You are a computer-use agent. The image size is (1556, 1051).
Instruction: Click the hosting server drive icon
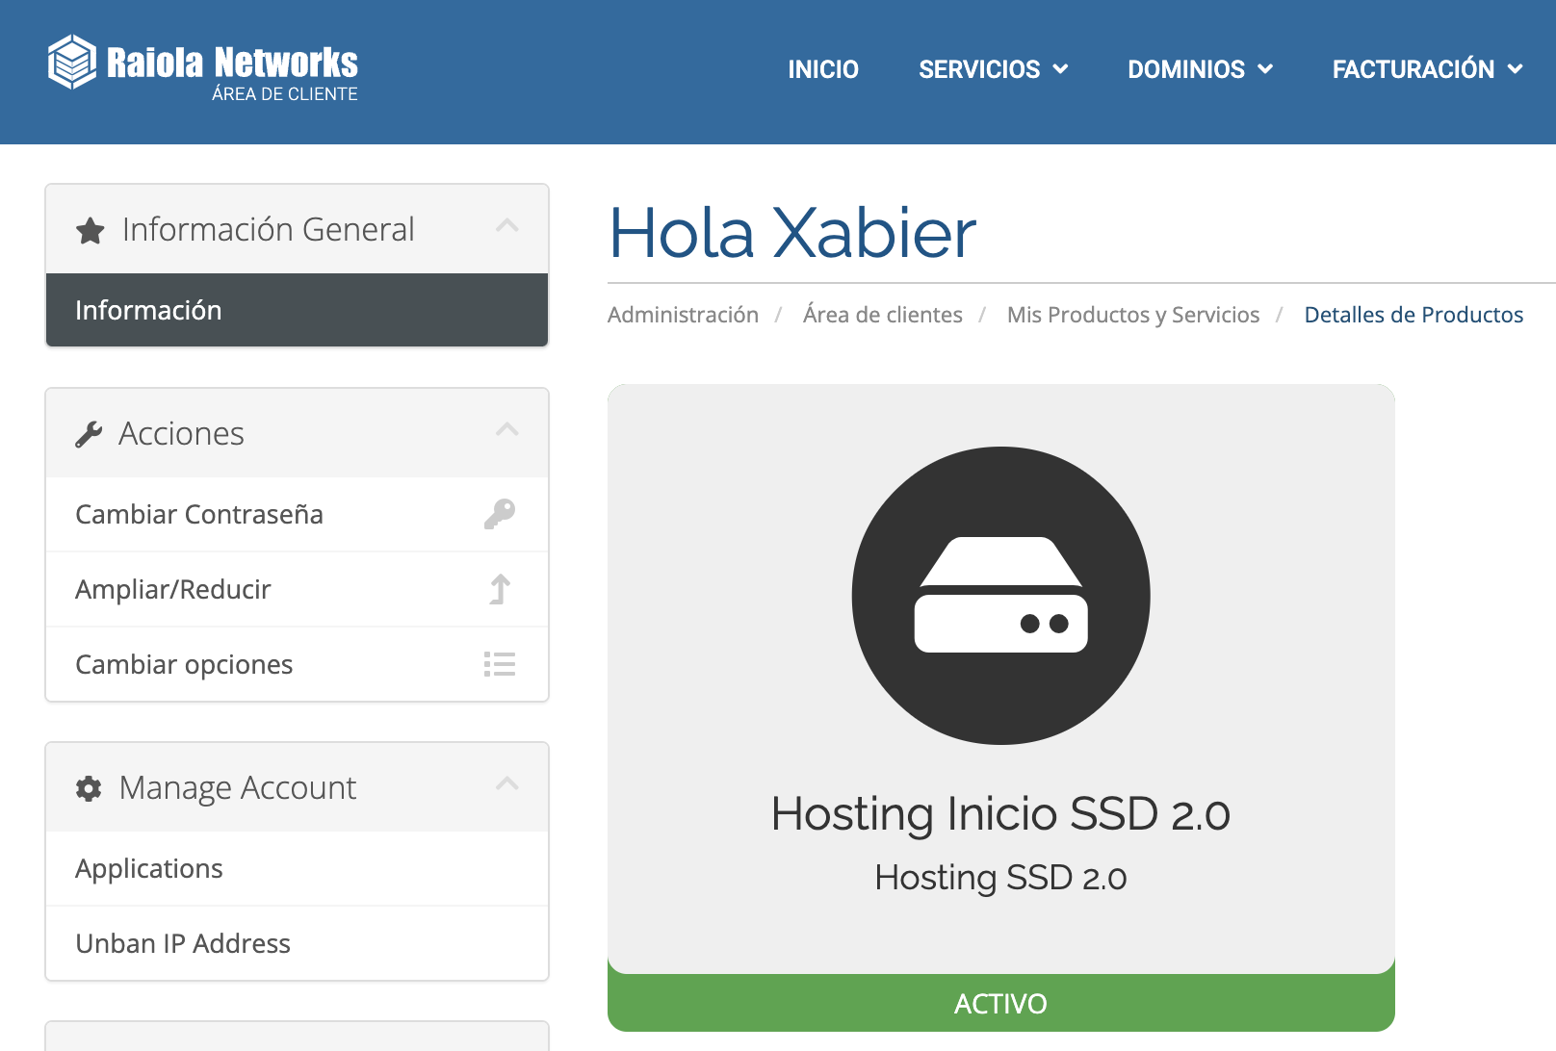pos(1000,596)
